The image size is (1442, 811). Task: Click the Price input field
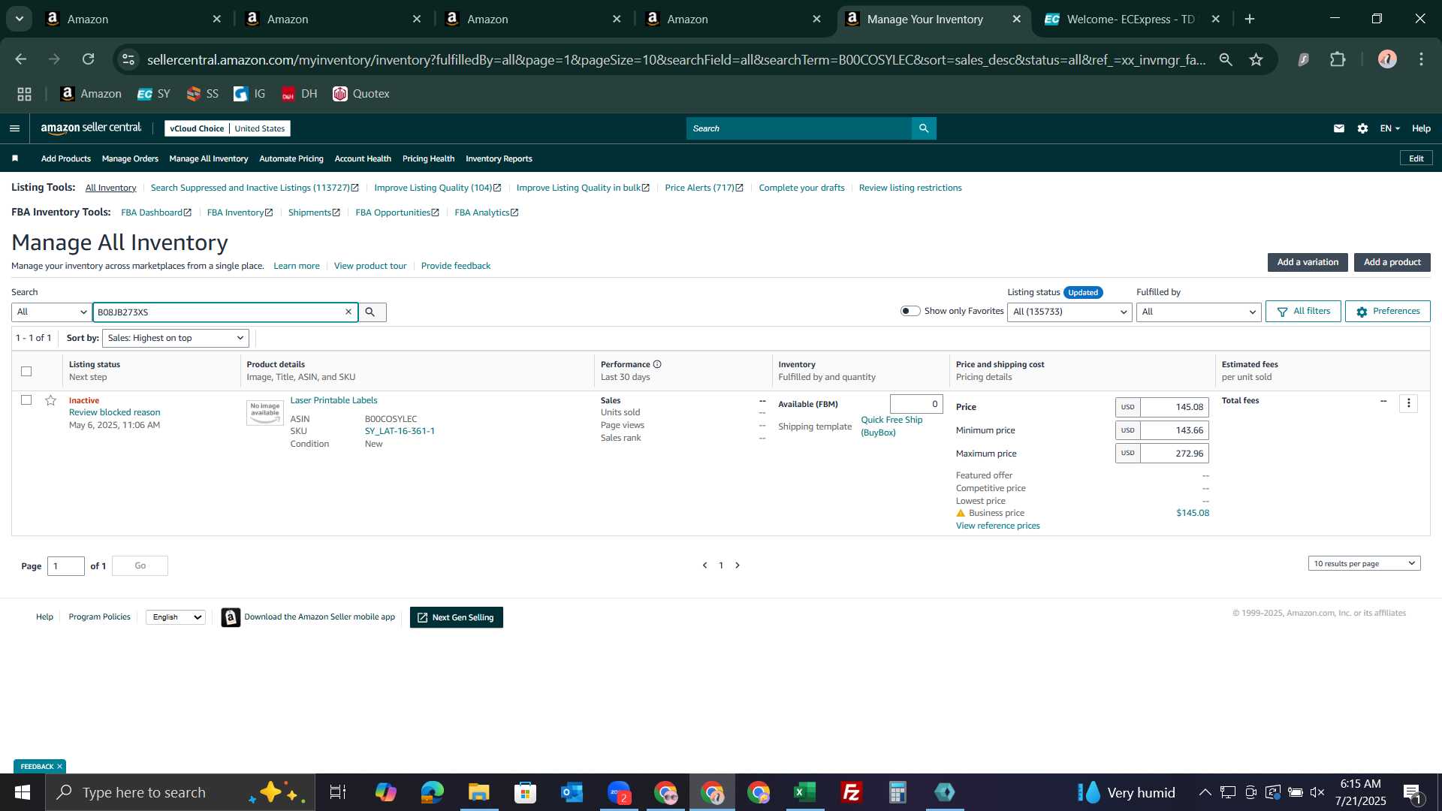[1175, 407]
